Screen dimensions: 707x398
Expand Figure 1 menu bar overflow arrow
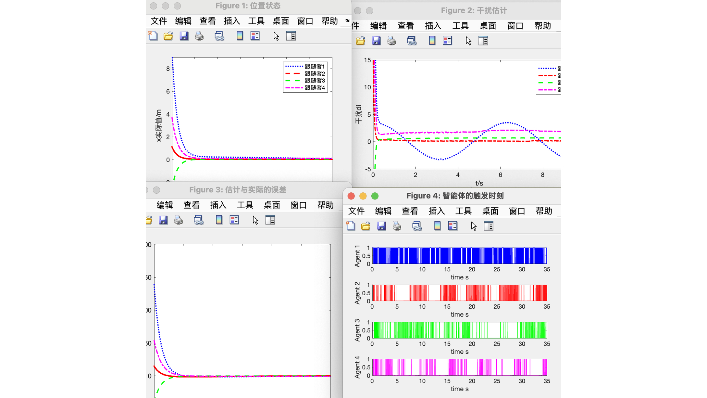point(347,21)
